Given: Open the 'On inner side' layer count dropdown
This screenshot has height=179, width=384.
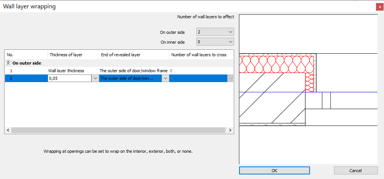Looking at the screenshot, I should (215, 42).
